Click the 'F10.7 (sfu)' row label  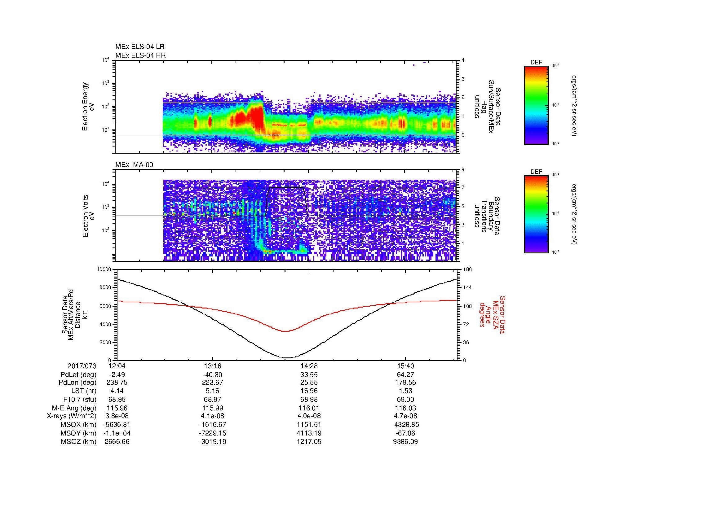80,400
